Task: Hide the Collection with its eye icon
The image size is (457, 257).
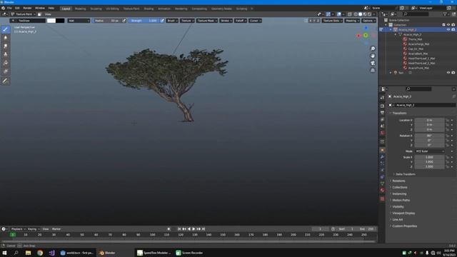Action: [448, 25]
